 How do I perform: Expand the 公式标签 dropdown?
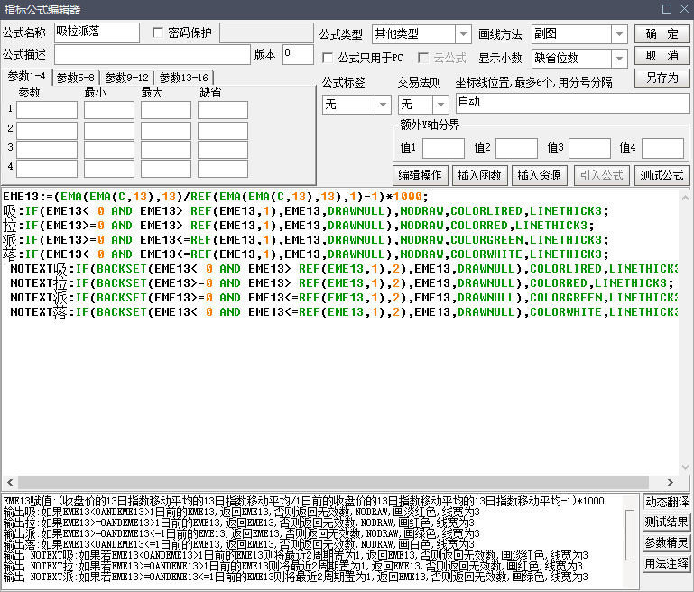coord(382,105)
